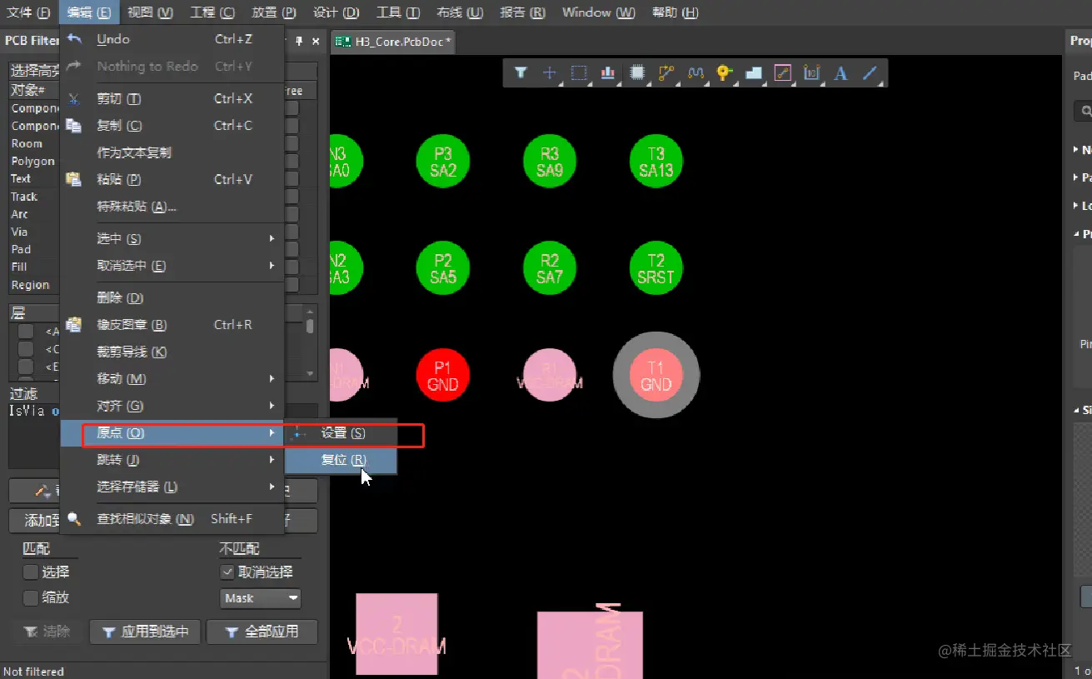Click the layer list scroll-down arrow
Viewport: 1092px width, 679px height.
tap(310, 374)
